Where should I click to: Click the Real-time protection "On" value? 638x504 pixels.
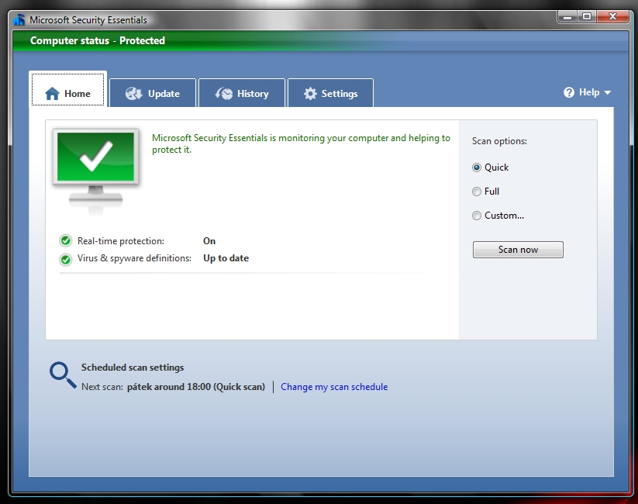209,241
